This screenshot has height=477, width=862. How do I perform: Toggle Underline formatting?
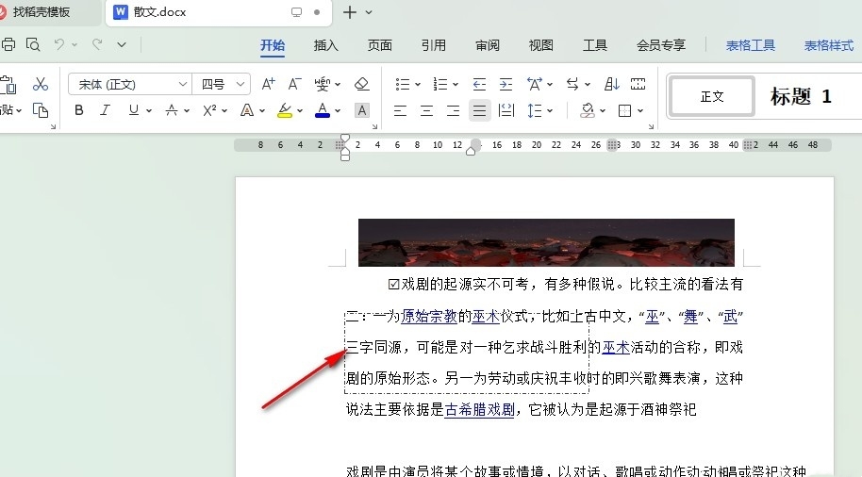point(134,110)
